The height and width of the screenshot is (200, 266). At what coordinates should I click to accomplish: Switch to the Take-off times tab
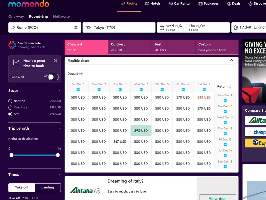coord(22,187)
